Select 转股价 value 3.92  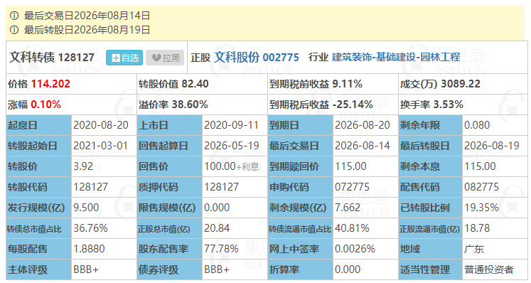[83, 167]
